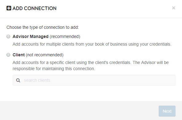Click the plus icon beside ADD CONNECTION
182x120 pixels.
coord(9,8)
